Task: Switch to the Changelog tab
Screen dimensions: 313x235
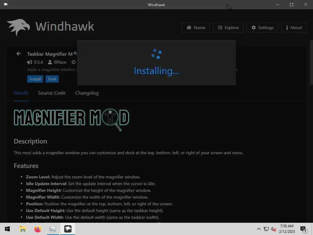Action: [x=87, y=93]
